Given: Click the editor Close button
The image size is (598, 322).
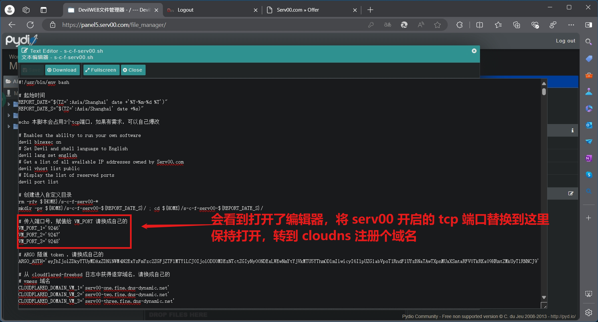Looking at the screenshot, I should pos(133,70).
